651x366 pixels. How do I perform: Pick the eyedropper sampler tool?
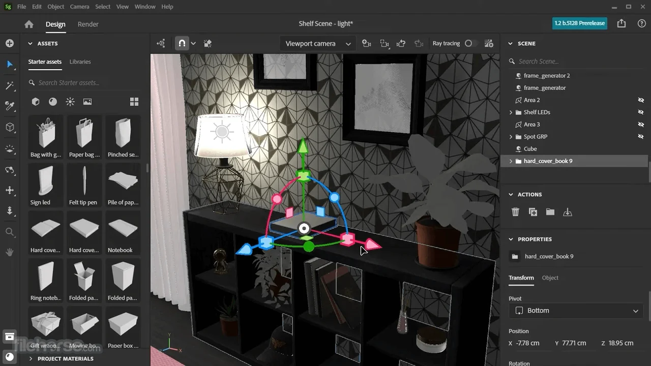[x=10, y=106]
